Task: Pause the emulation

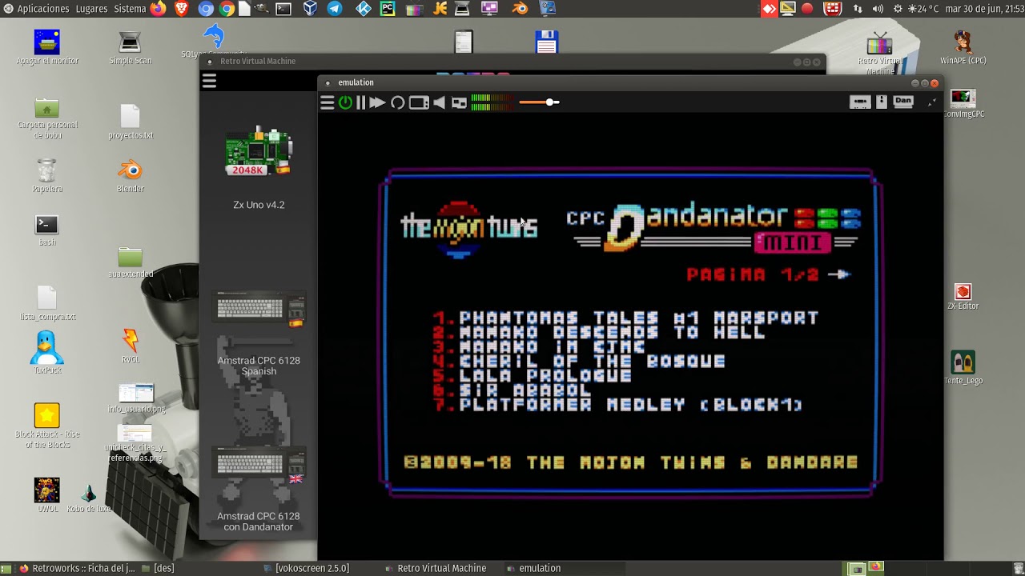Action: click(x=361, y=102)
